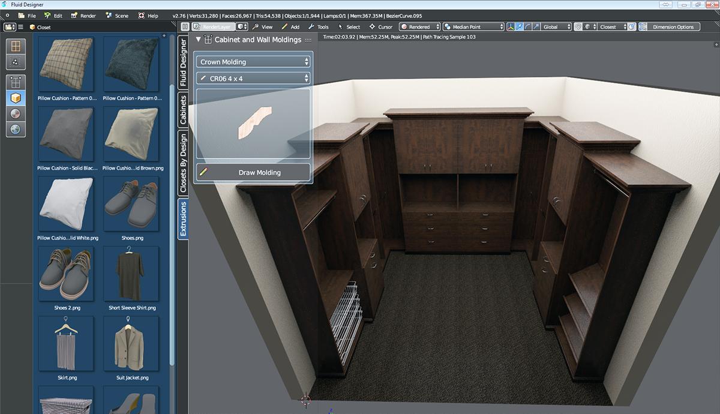Change the Closest snap target dropdown
720x414 pixels.
point(613,27)
